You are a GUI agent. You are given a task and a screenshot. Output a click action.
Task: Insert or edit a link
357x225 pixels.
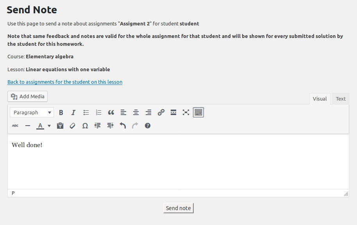pos(161,113)
